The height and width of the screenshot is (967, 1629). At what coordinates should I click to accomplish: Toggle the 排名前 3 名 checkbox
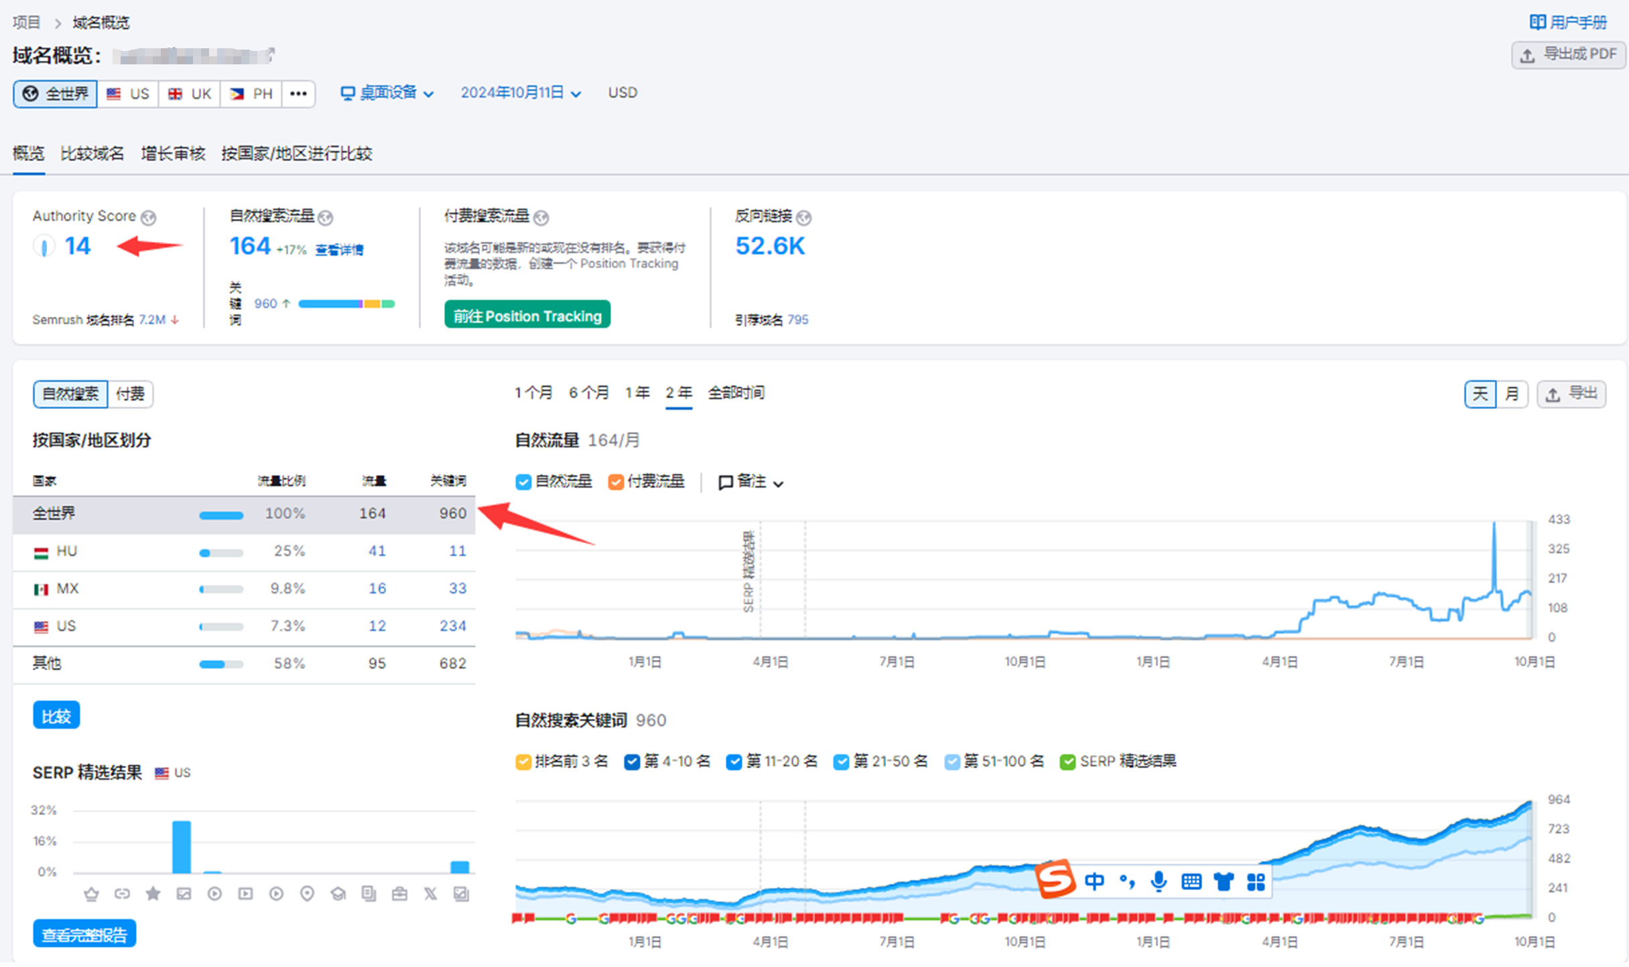click(x=523, y=762)
